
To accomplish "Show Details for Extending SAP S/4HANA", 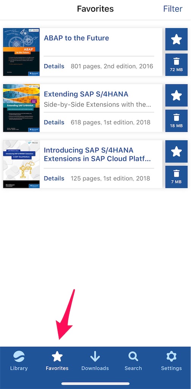I will tap(54, 122).
